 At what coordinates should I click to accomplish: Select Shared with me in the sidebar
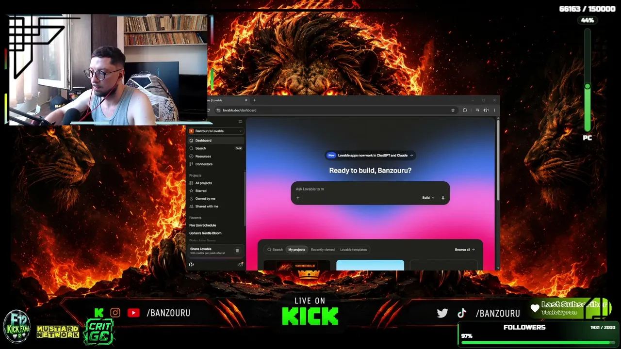click(215, 206)
